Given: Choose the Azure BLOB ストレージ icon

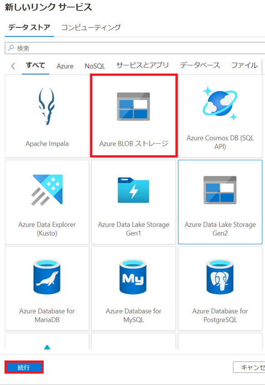Looking at the screenshot, I should (134, 107).
